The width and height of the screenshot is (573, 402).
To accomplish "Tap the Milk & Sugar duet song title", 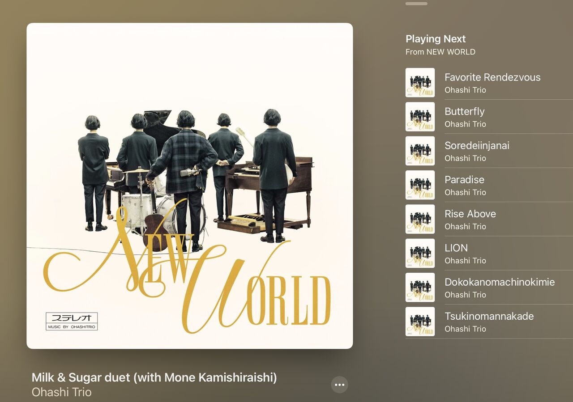I will tap(154, 377).
